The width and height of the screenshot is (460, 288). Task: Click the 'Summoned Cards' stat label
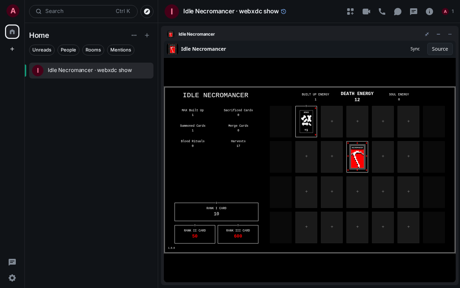click(x=193, y=126)
